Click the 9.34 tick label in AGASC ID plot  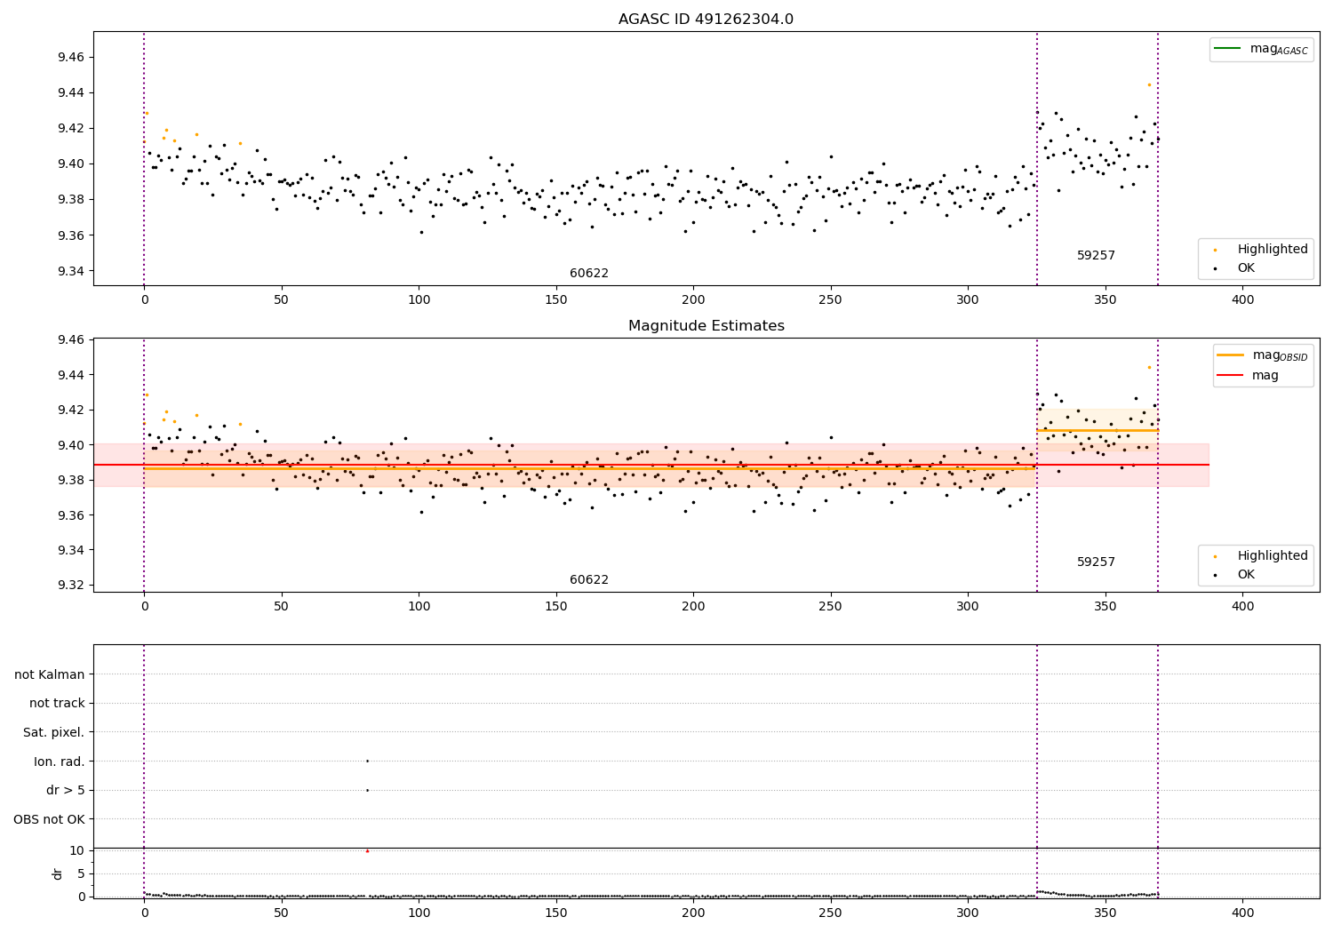click(x=69, y=271)
